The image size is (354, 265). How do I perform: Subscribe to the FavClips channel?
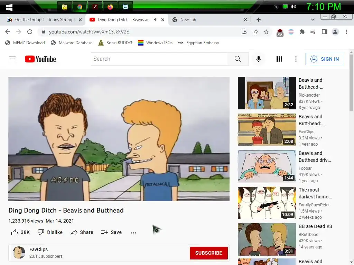pyautogui.click(x=208, y=253)
